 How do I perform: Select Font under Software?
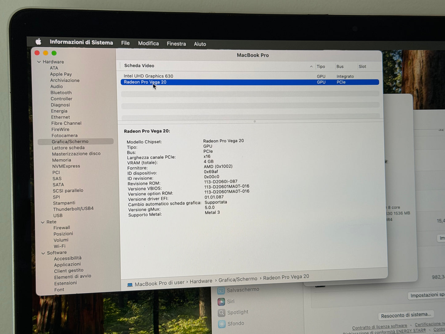(59, 290)
